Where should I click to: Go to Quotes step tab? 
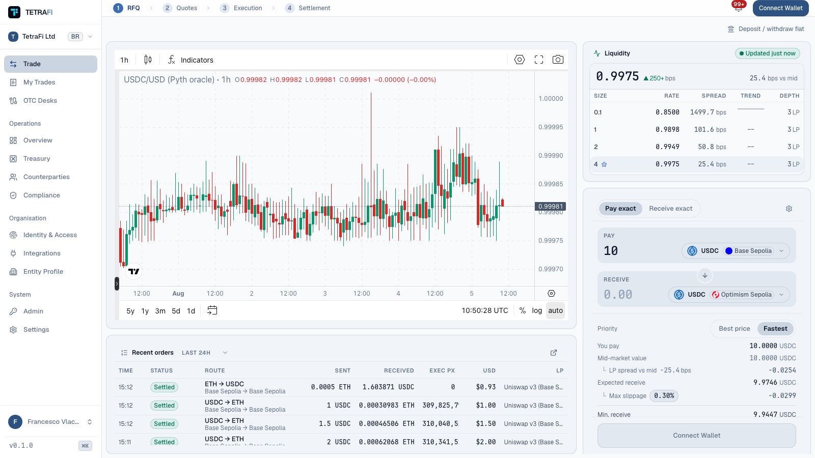pos(180,8)
